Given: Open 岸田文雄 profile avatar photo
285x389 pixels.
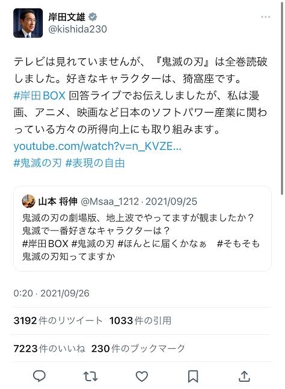Looking at the screenshot, I should 28,23.
